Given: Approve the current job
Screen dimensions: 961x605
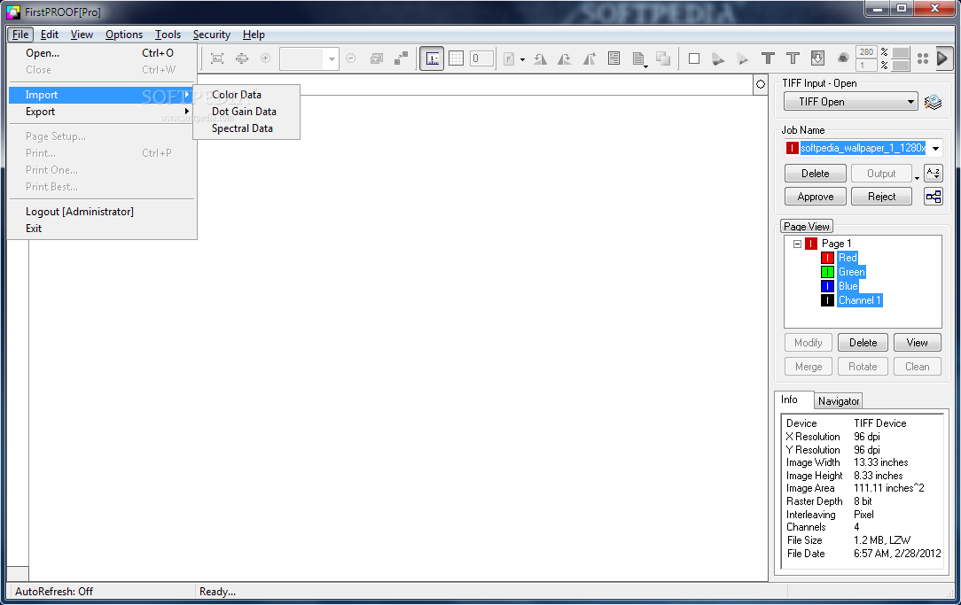Looking at the screenshot, I should tap(815, 197).
